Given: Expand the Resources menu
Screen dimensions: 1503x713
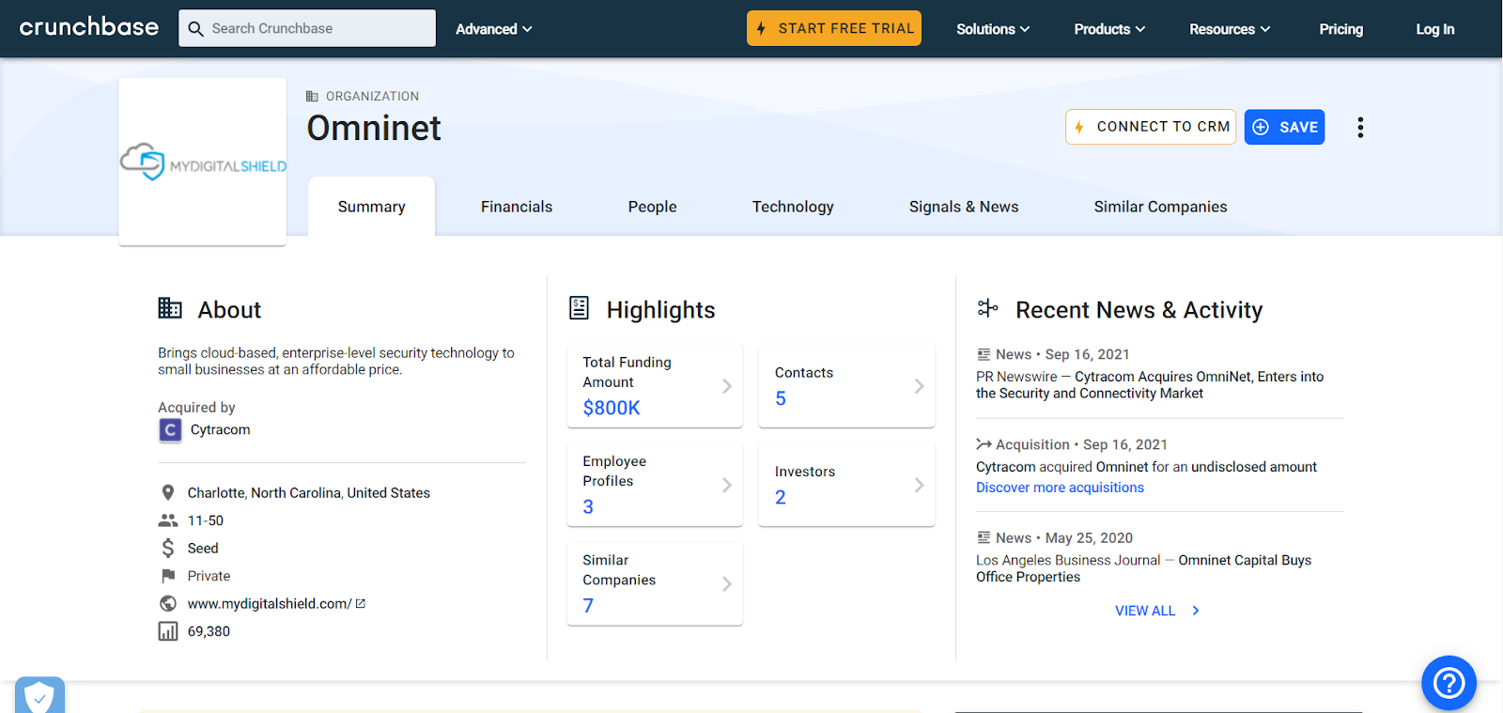Looking at the screenshot, I should point(1230,29).
